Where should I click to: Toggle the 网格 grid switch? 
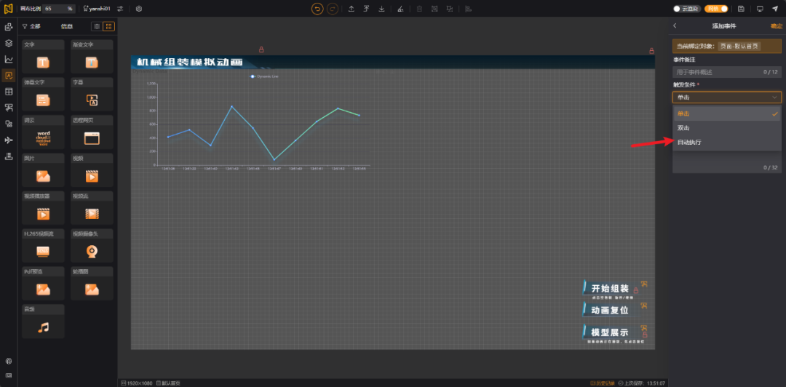click(716, 9)
